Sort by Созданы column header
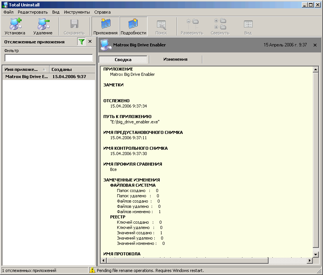This screenshot has width=323, height=275. point(72,69)
